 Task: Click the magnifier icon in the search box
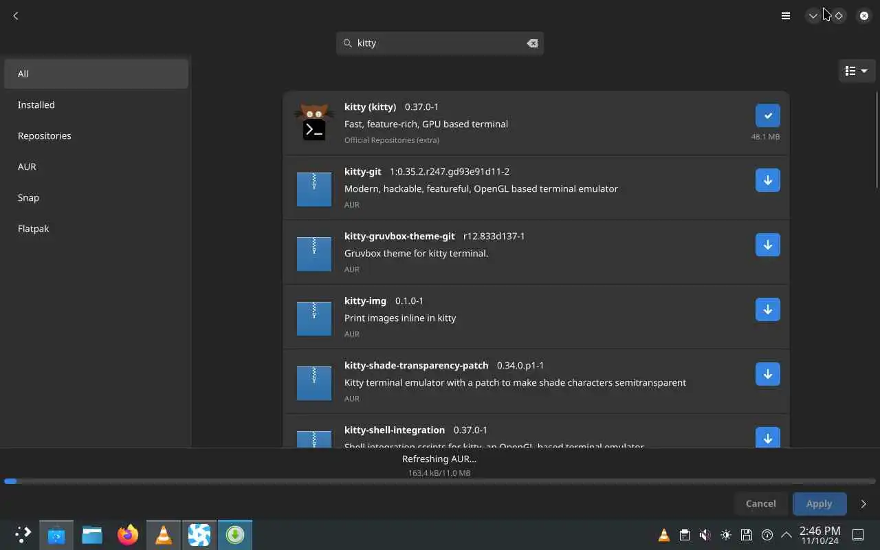pyautogui.click(x=347, y=43)
